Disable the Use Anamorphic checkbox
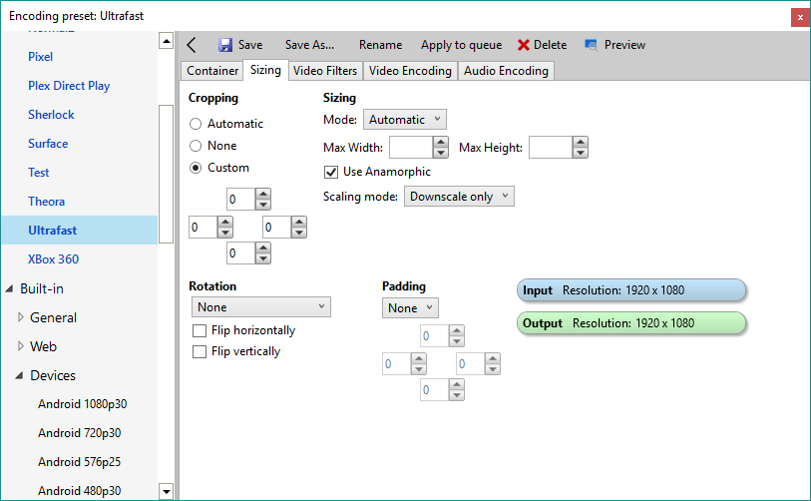The width and height of the screenshot is (811, 501). 331,172
